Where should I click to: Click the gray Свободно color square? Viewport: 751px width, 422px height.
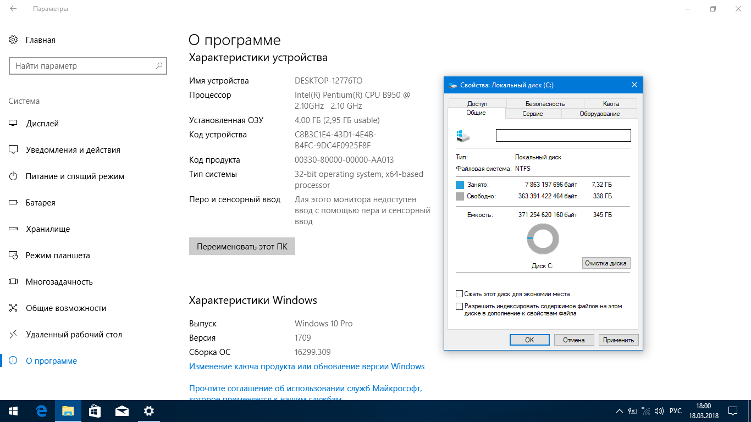pyautogui.click(x=460, y=196)
